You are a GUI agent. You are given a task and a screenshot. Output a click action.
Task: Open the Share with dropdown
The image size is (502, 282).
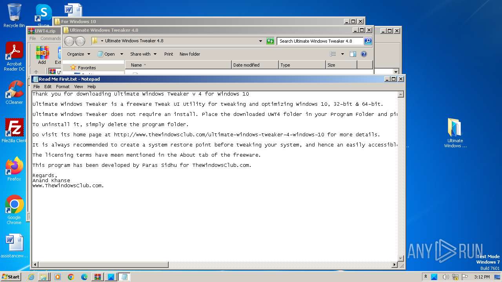click(x=143, y=54)
